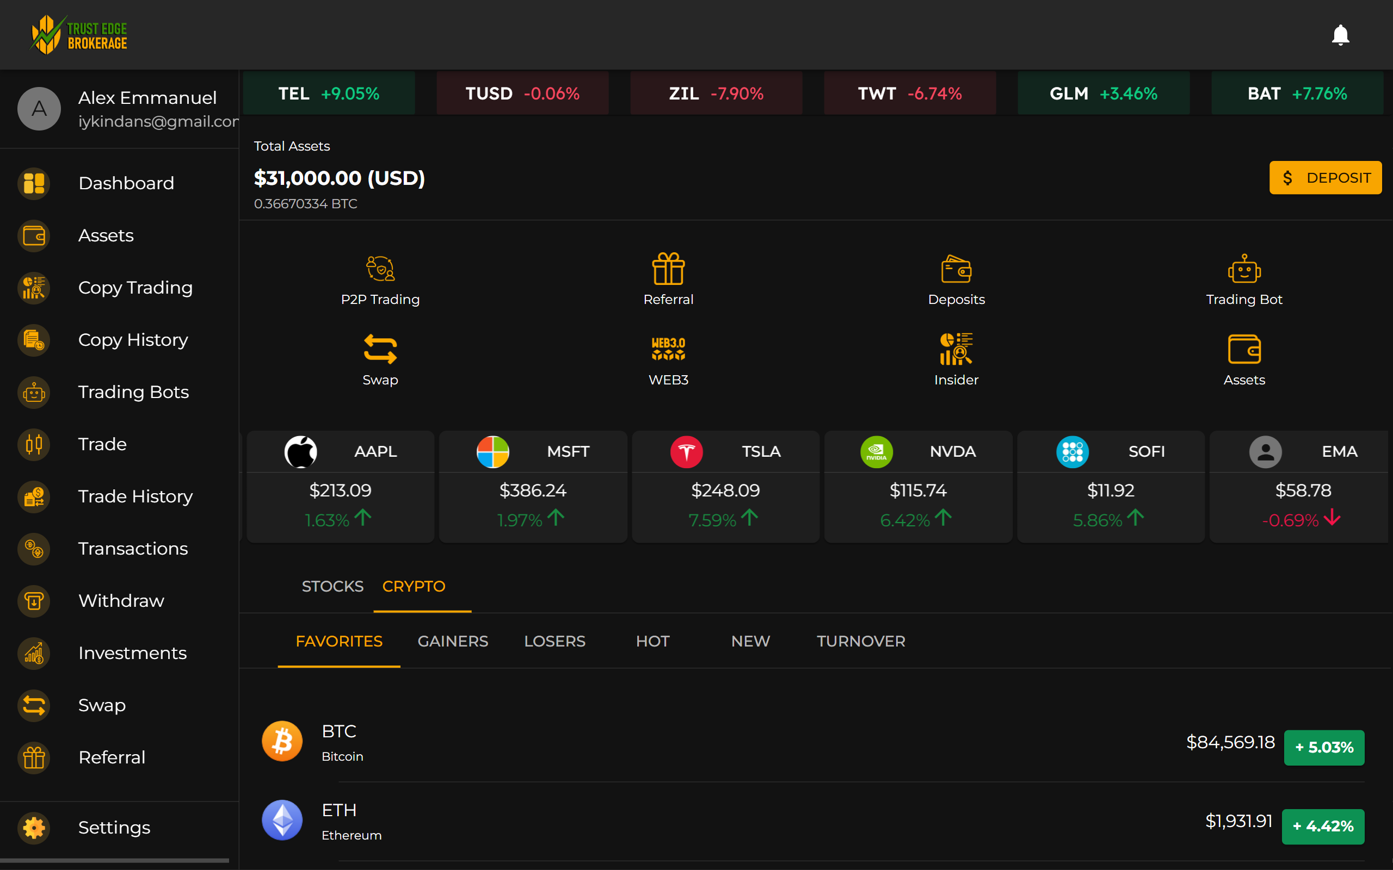Open the P2P Trading shortcut icon

[x=380, y=269]
